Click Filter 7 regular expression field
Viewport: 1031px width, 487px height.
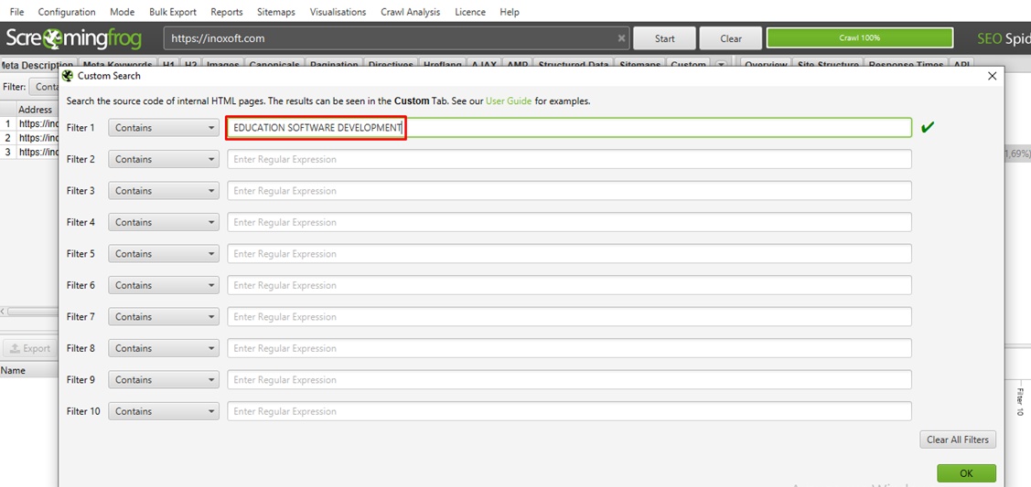tap(569, 316)
